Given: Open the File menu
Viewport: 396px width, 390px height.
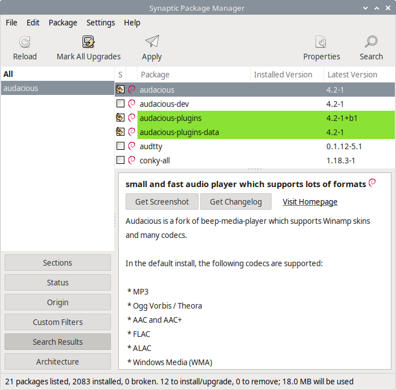Looking at the screenshot, I should tap(11, 23).
